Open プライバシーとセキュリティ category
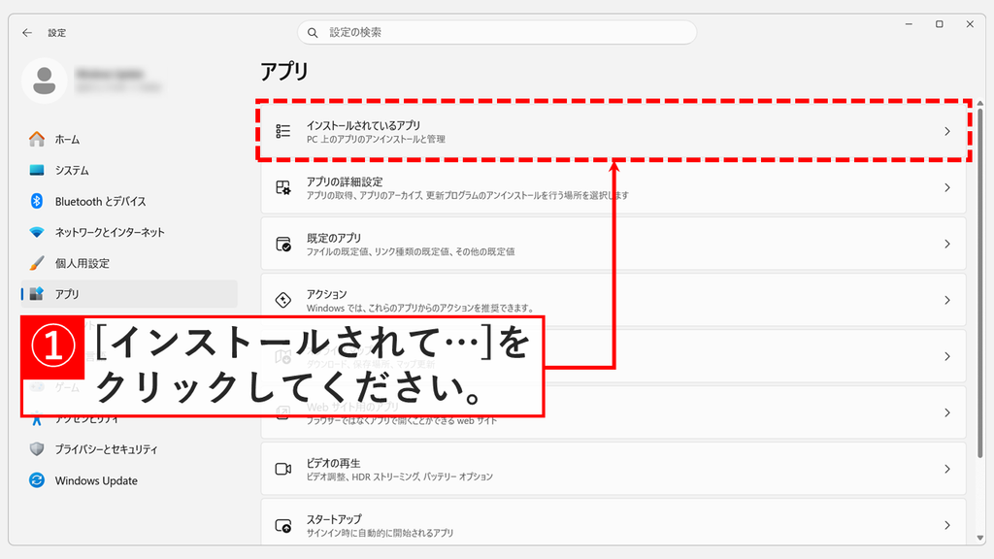Image resolution: width=994 pixels, height=559 pixels. point(129,448)
